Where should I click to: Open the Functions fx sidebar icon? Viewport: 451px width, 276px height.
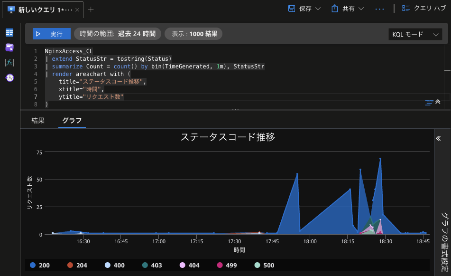9,62
